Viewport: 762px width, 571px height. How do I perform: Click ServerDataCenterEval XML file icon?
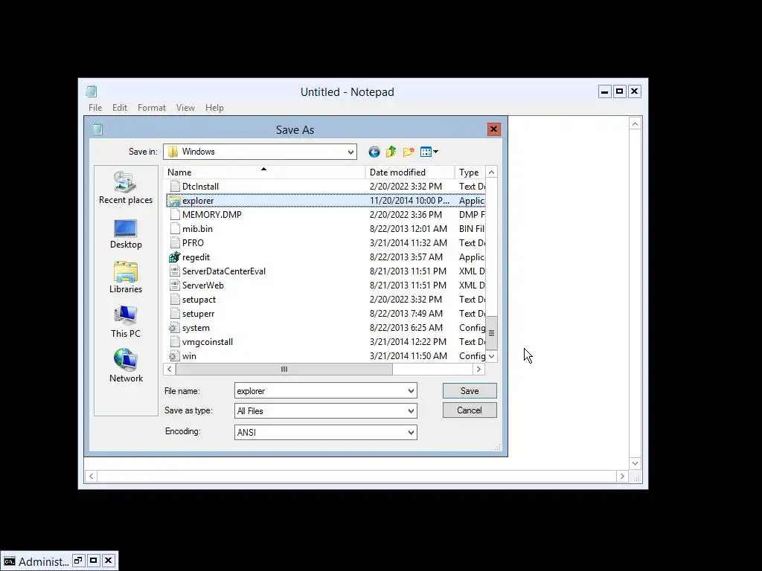coord(174,271)
